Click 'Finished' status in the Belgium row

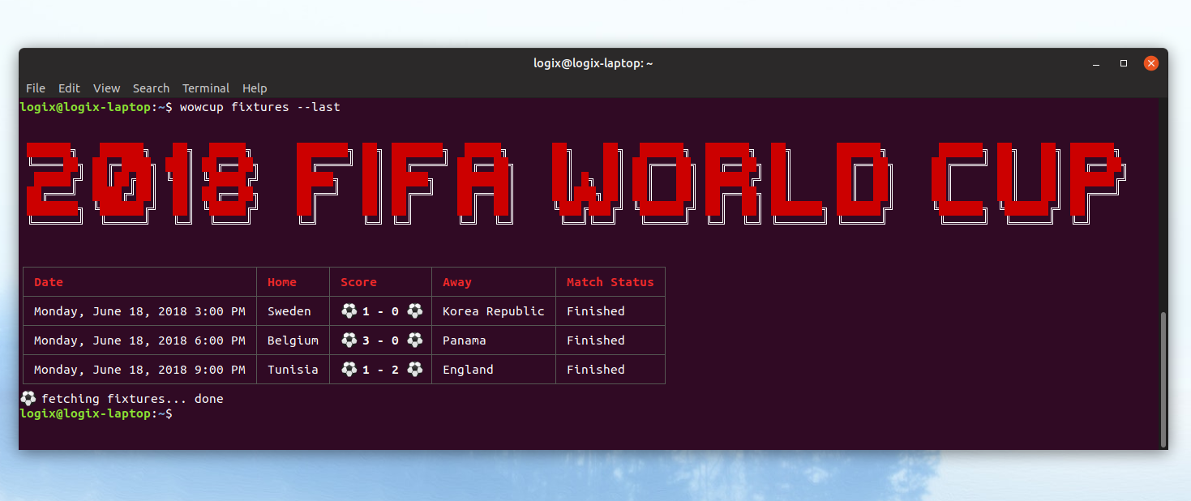pos(596,340)
